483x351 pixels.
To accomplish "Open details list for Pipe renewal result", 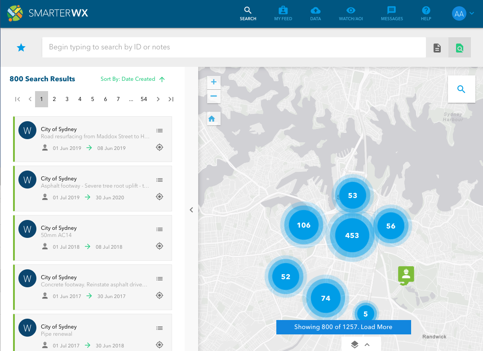I will 159,328.
